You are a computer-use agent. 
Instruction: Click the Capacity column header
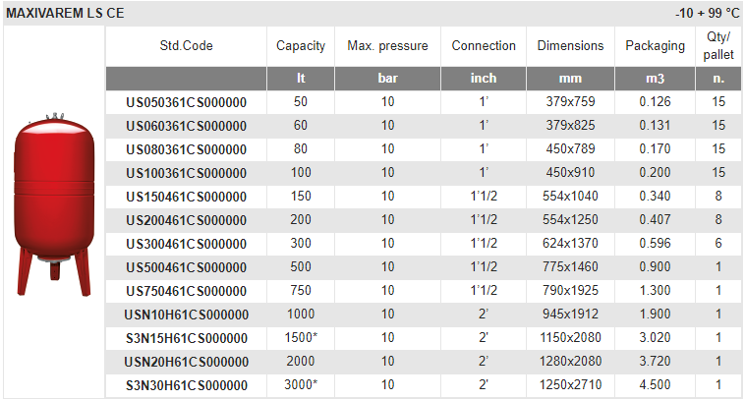pos(301,45)
